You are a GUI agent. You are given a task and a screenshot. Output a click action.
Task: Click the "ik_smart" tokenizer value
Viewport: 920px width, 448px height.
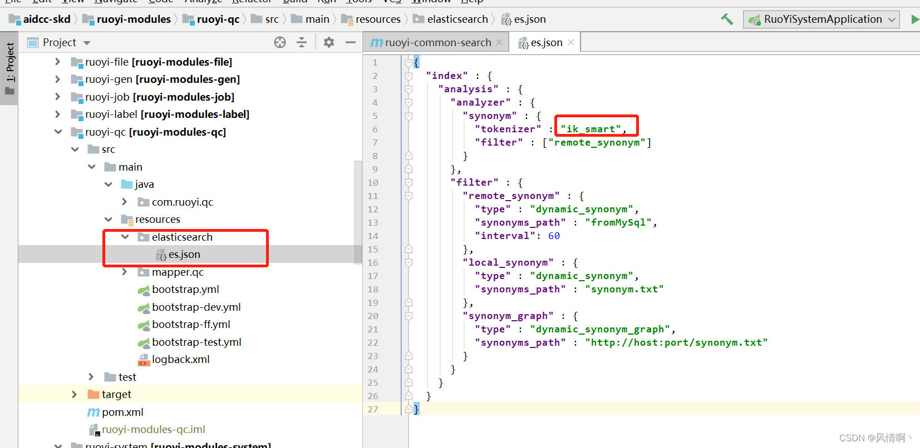(x=591, y=129)
